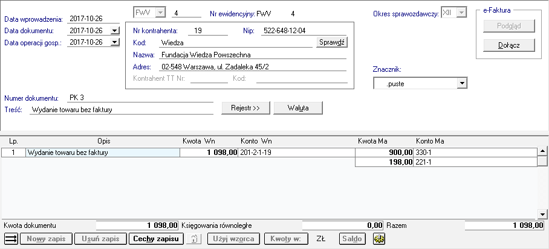Click the padlock icon in bottom toolbar
Screen dimensions: 549x249
[194, 239]
